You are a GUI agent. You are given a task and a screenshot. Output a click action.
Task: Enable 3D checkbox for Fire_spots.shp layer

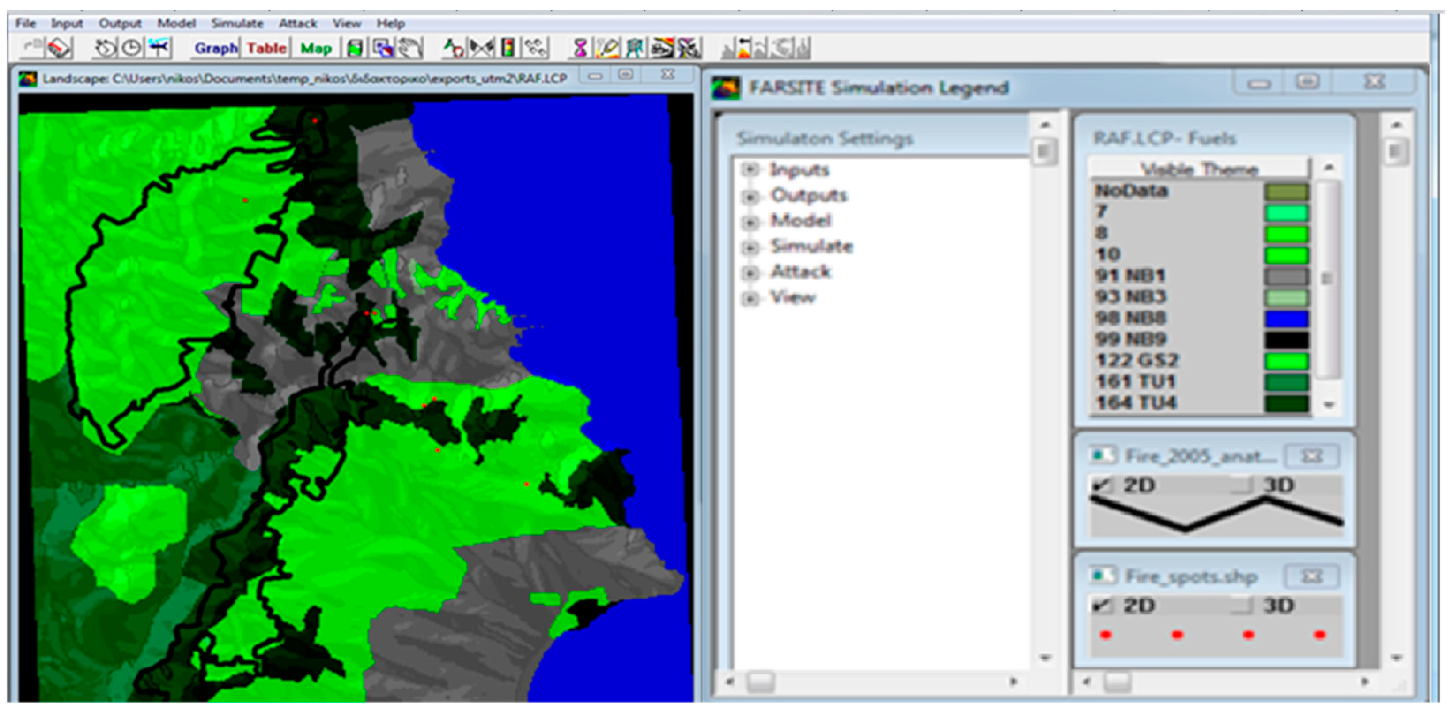pyautogui.click(x=1241, y=606)
